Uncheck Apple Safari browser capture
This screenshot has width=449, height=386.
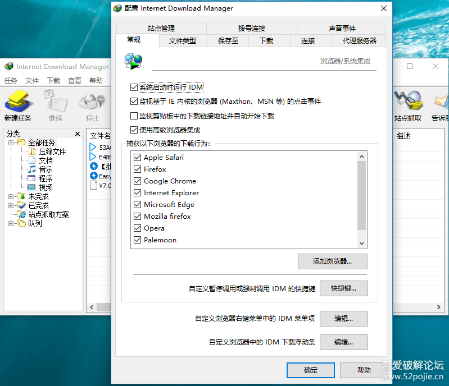(x=138, y=157)
